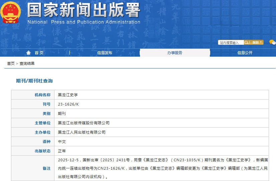Open the 信息公开 navigation tab
The height and width of the screenshot is (181, 276).
(245, 53)
